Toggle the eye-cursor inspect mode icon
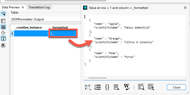Viewport: 190px width, 95px height. pos(3,14)
